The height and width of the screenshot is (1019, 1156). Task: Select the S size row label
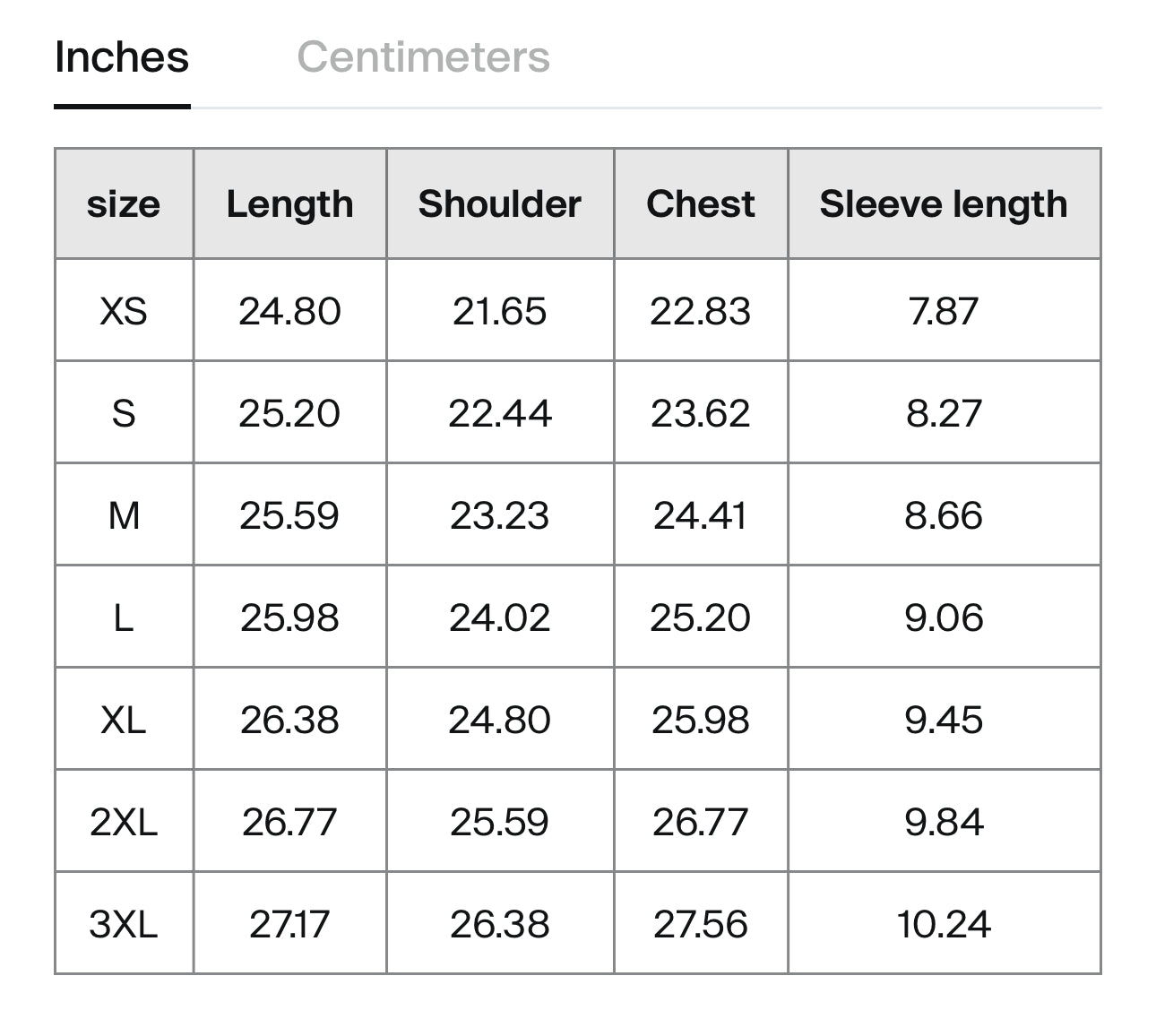point(124,413)
